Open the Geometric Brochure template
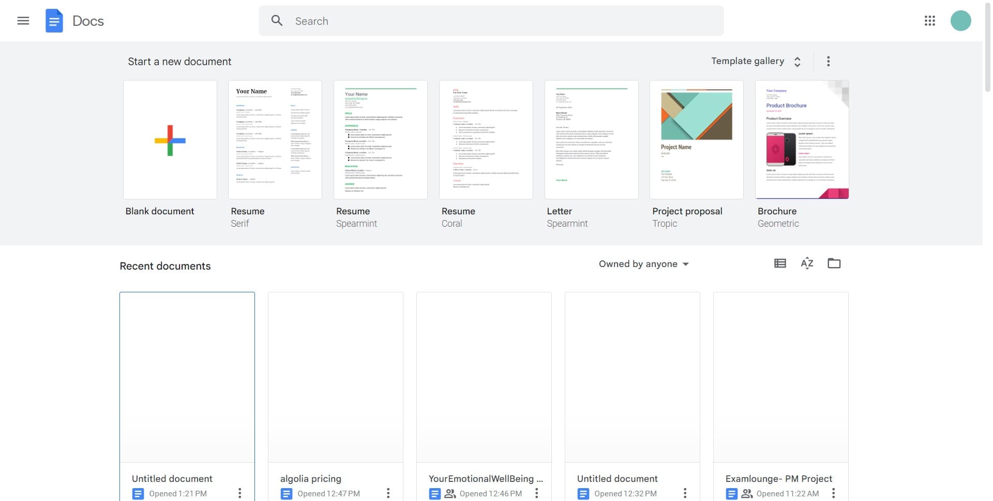 tap(802, 139)
